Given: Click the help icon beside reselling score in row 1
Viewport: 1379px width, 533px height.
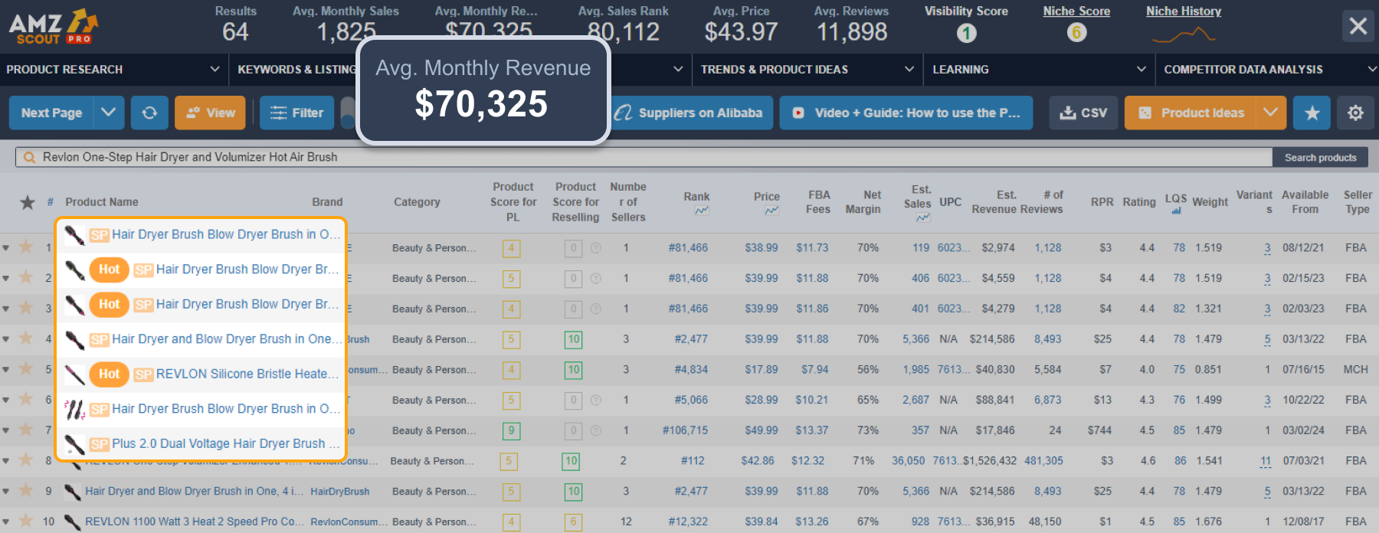Looking at the screenshot, I should (x=595, y=248).
